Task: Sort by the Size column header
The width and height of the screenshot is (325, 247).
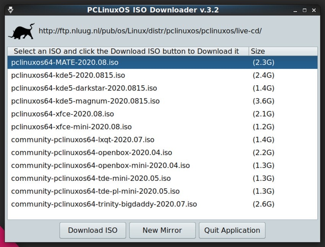Action: [x=283, y=51]
